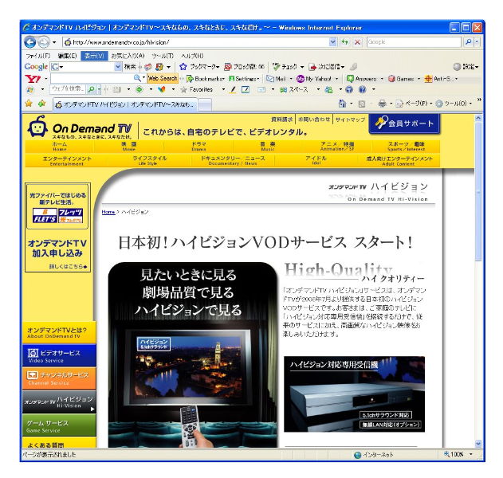Click the ハイビジョン対応専用受信機 image
Viewport: 503px width, 478px height.
(355, 394)
